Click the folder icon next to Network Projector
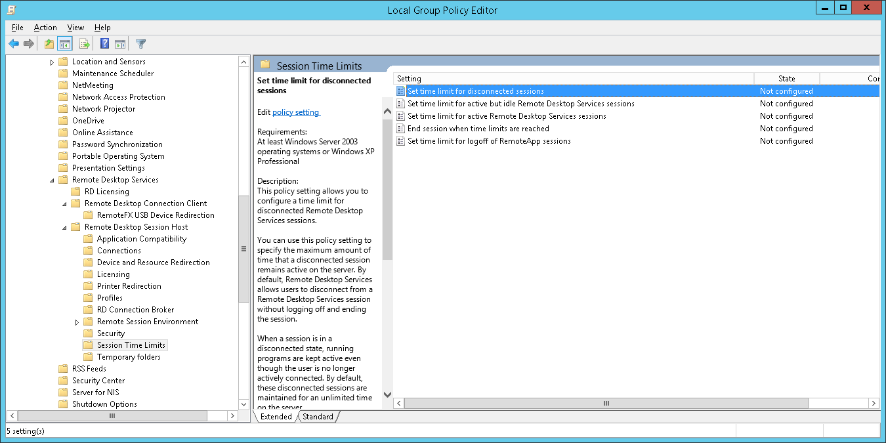Screen dimensions: 886x443 click(x=63, y=109)
